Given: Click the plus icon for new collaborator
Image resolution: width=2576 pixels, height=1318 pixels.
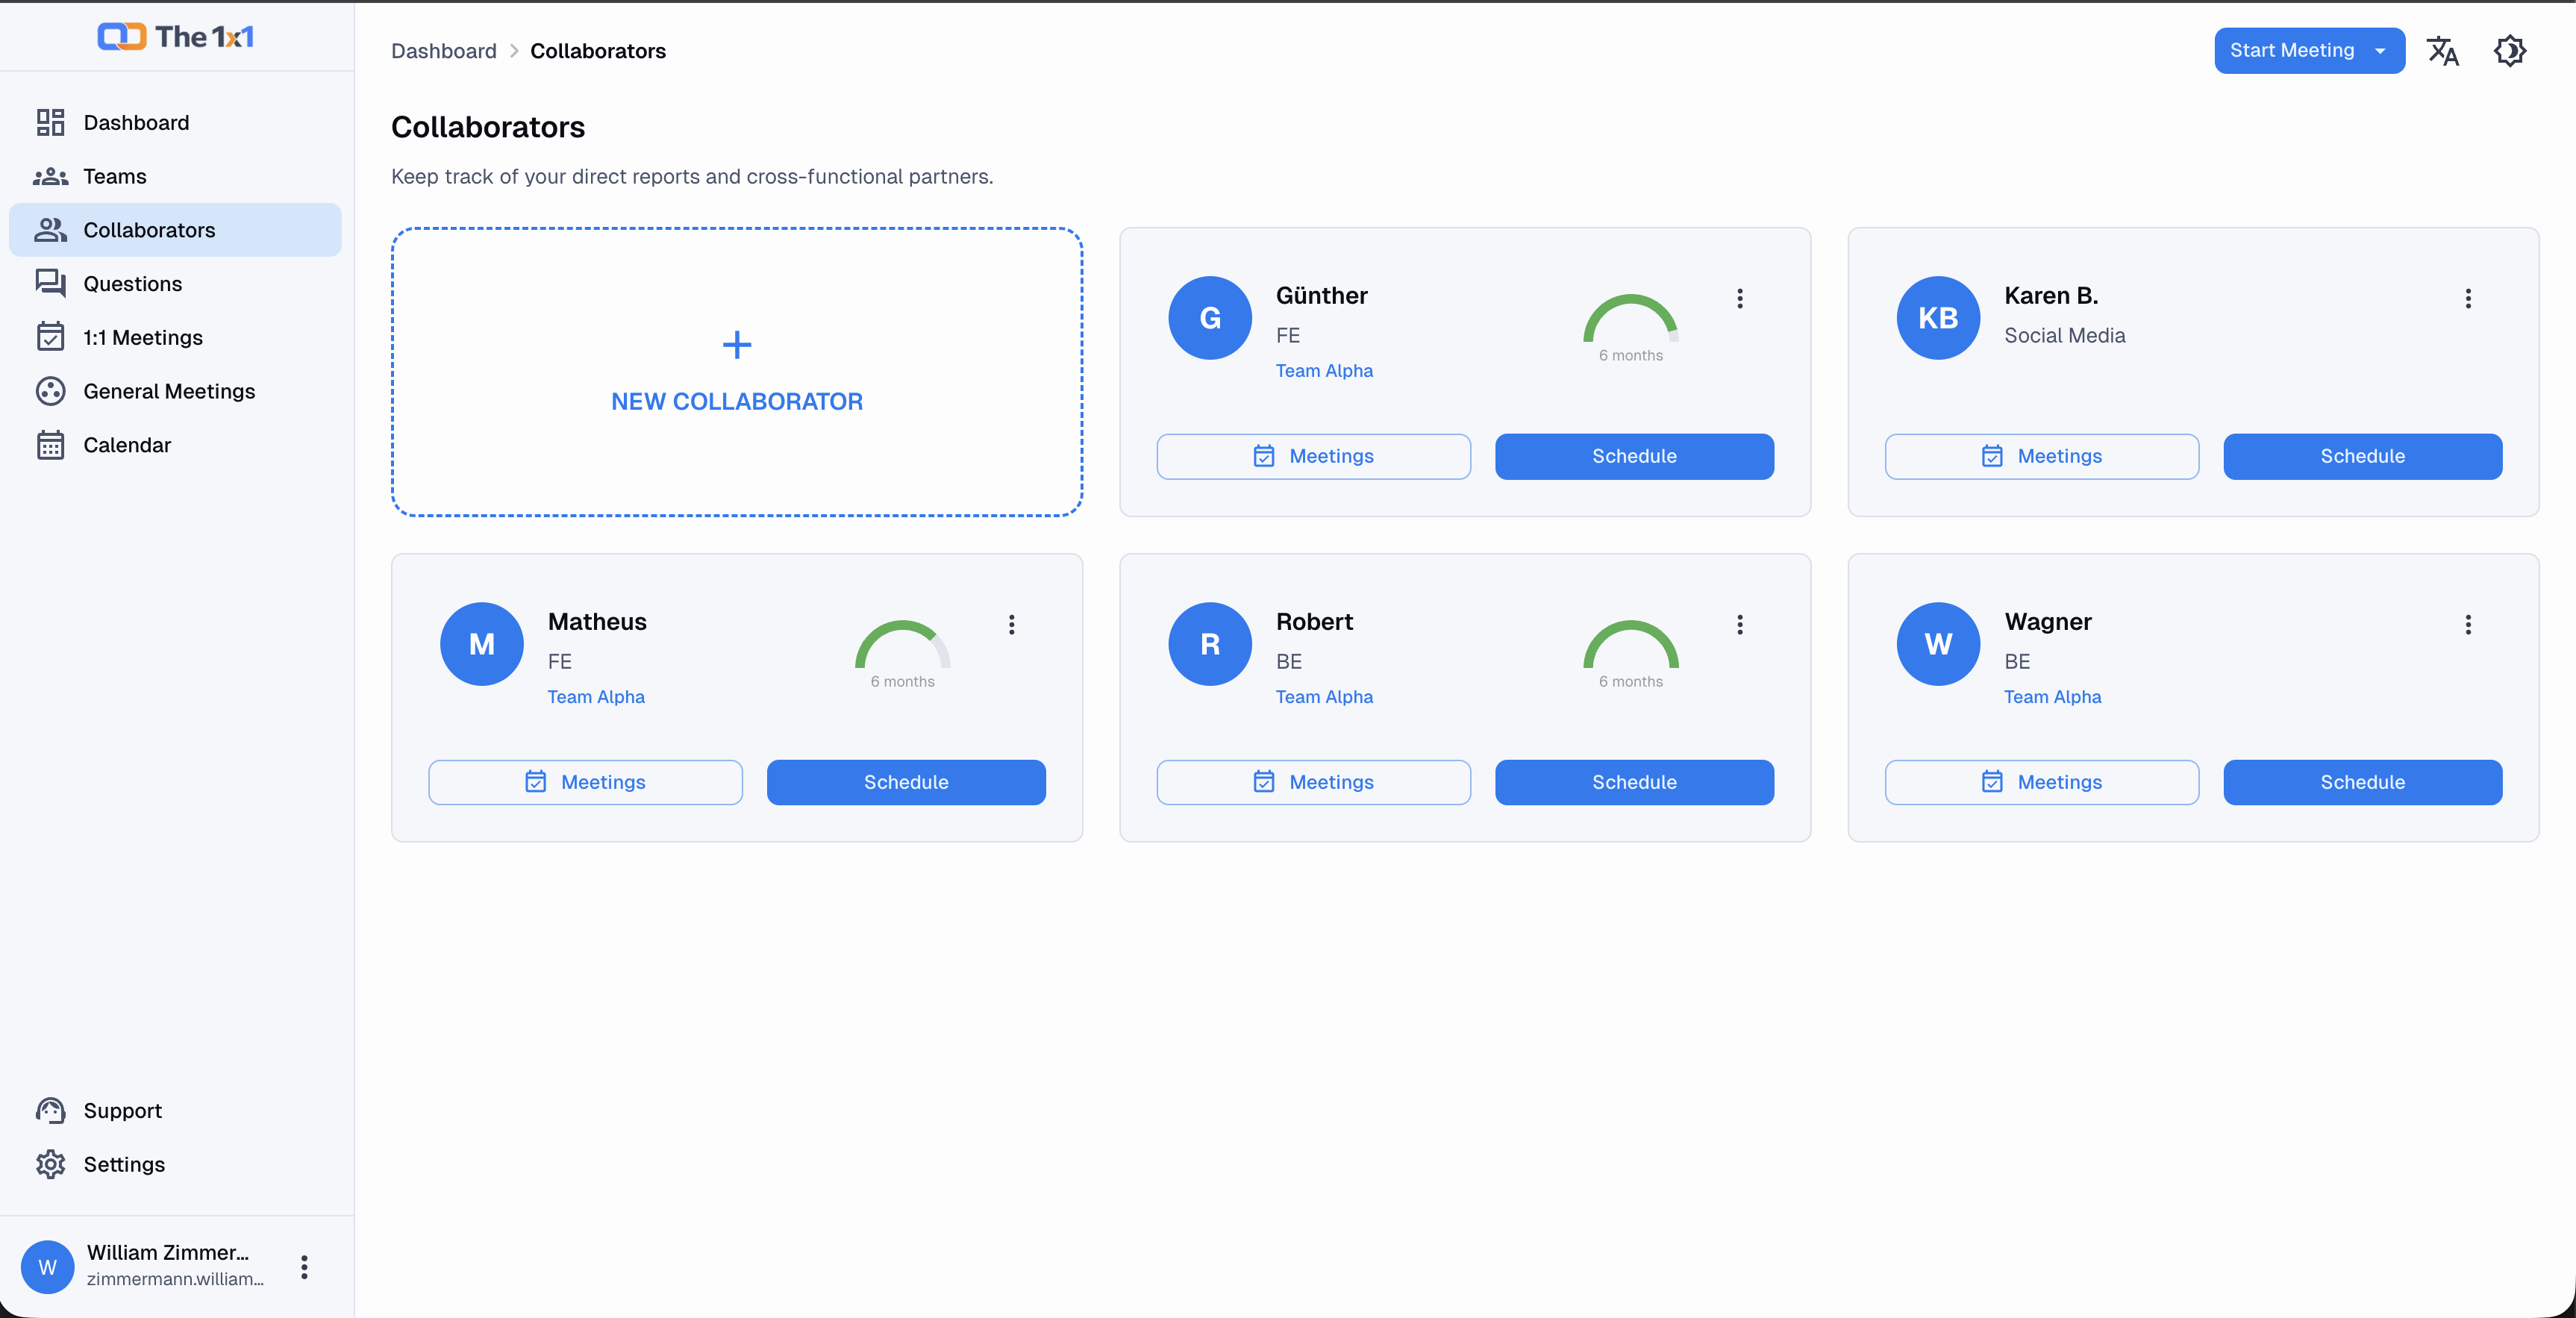Looking at the screenshot, I should [x=737, y=345].
